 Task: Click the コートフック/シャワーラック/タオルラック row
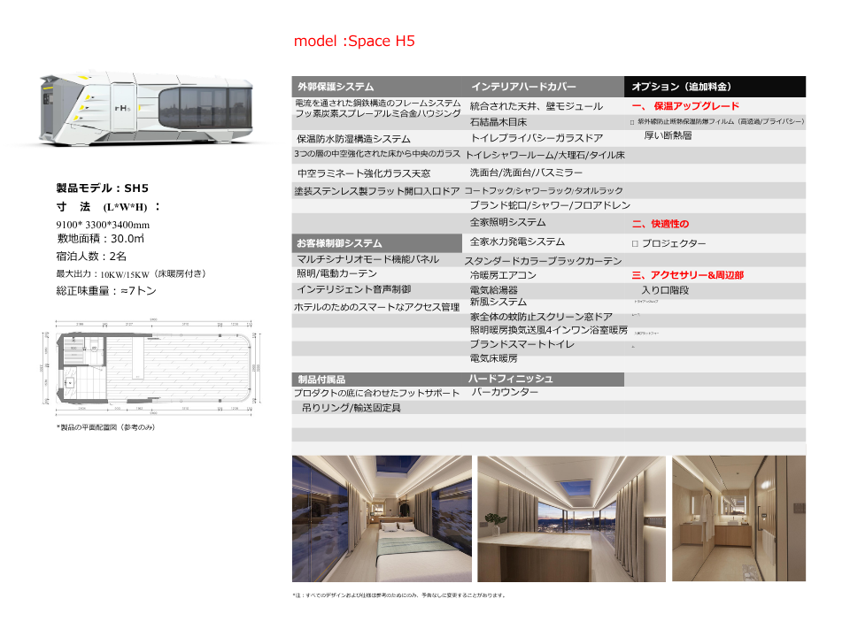[x=544, y=191]
